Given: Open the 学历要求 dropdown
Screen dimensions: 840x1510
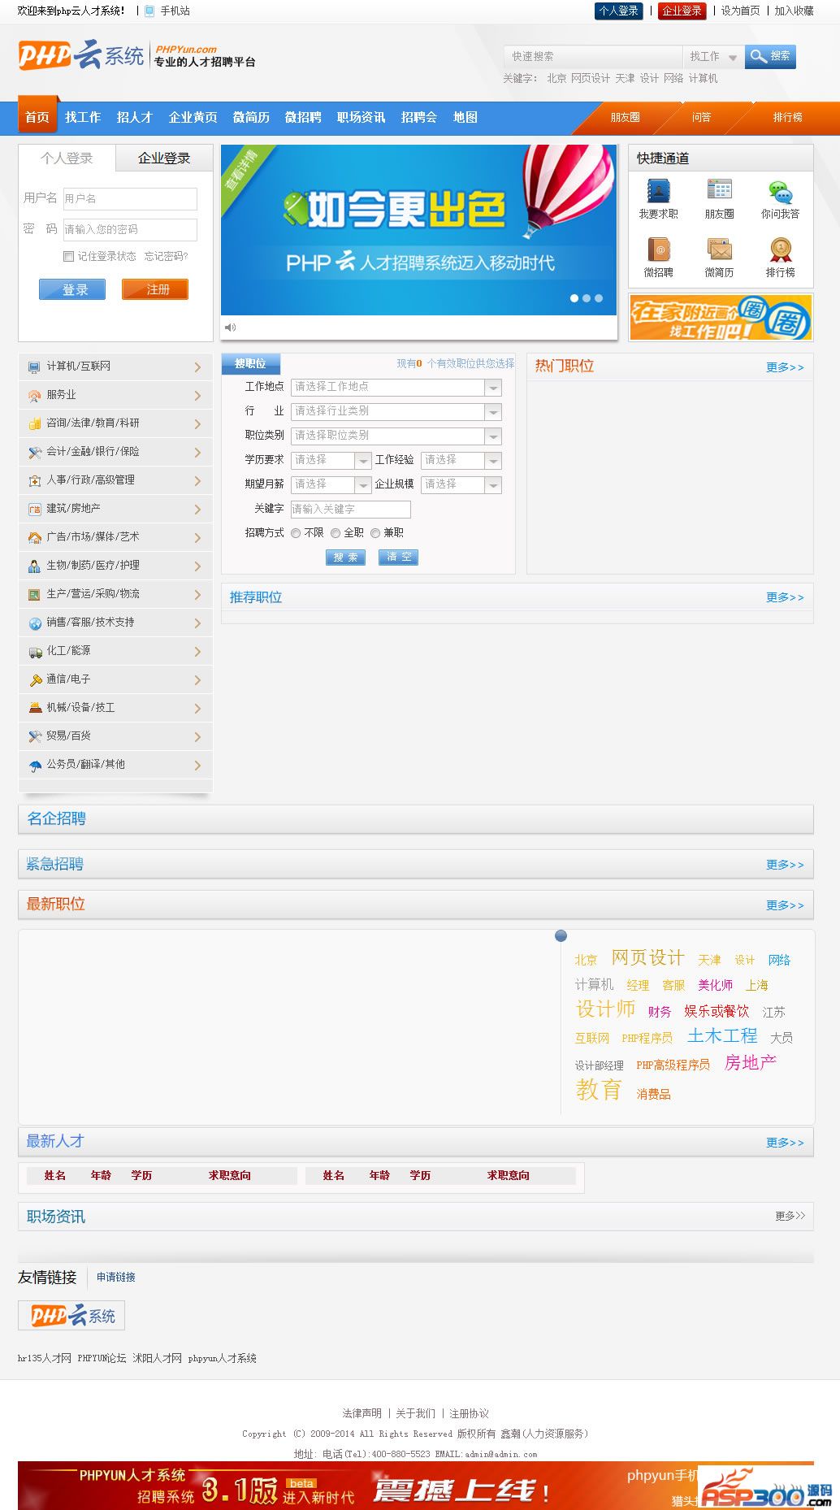Looking at the screenshot, I should click(x=331, y=460).
